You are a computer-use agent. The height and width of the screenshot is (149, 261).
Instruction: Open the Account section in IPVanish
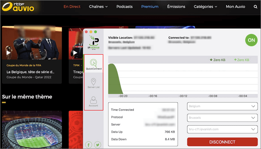tap(93, 101)
